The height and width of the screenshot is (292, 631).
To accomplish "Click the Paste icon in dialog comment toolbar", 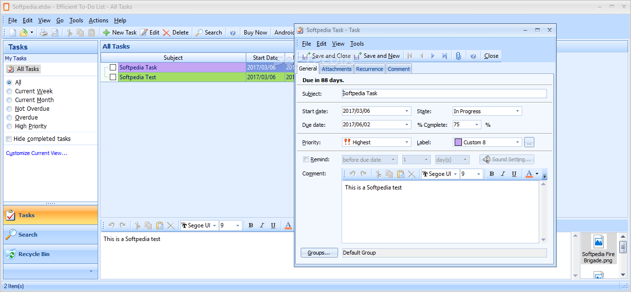I will click(x=400, y=174).
